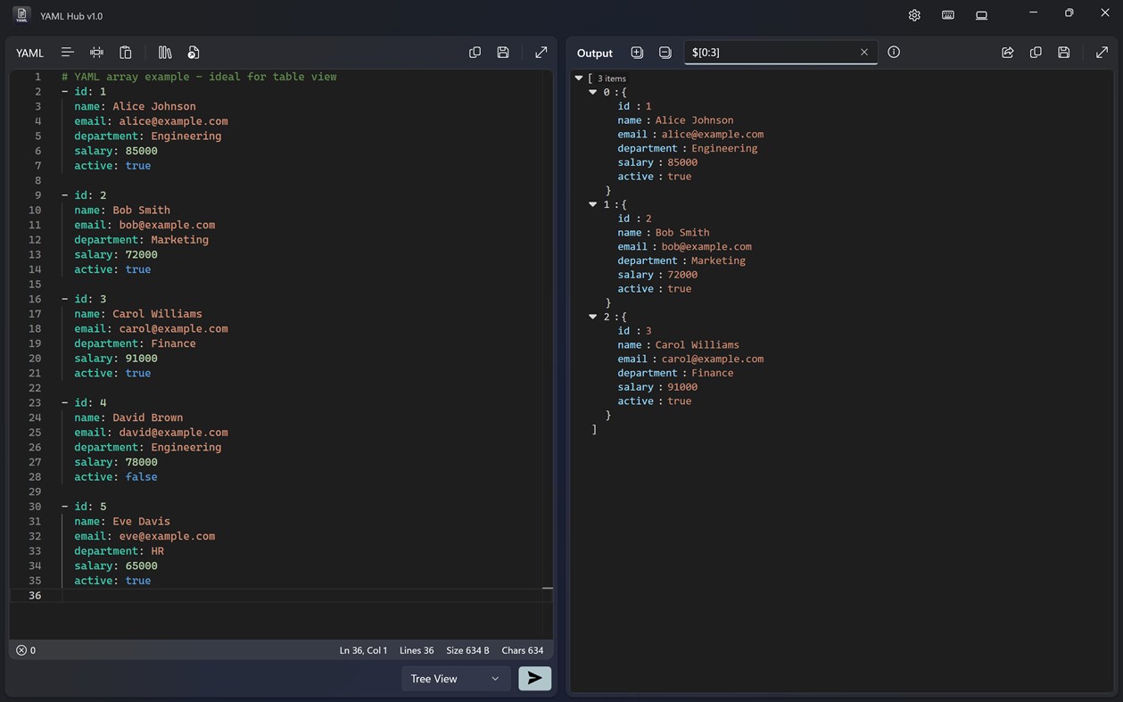Select 'salary : 91000' in output tree
Screen dimensions: 1123x702
(657, 387)
